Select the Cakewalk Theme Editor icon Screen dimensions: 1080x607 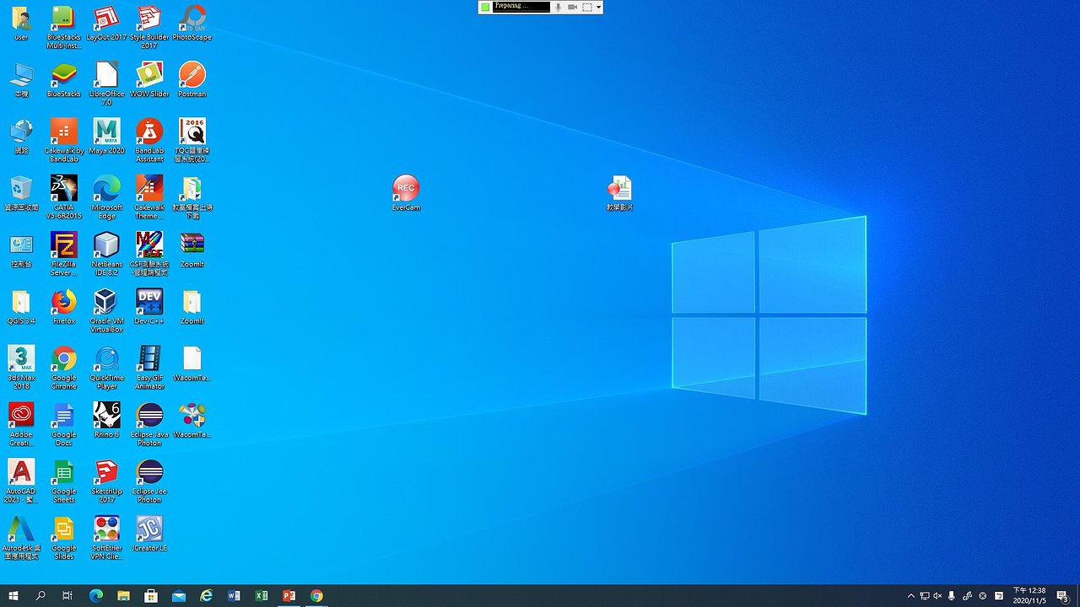149,196
